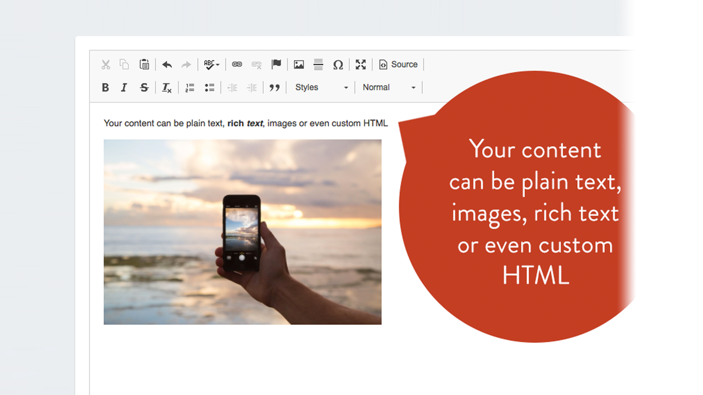Switch to Source editing mode
The height and width of the screenshot is (395, 703).
point(399,64)
